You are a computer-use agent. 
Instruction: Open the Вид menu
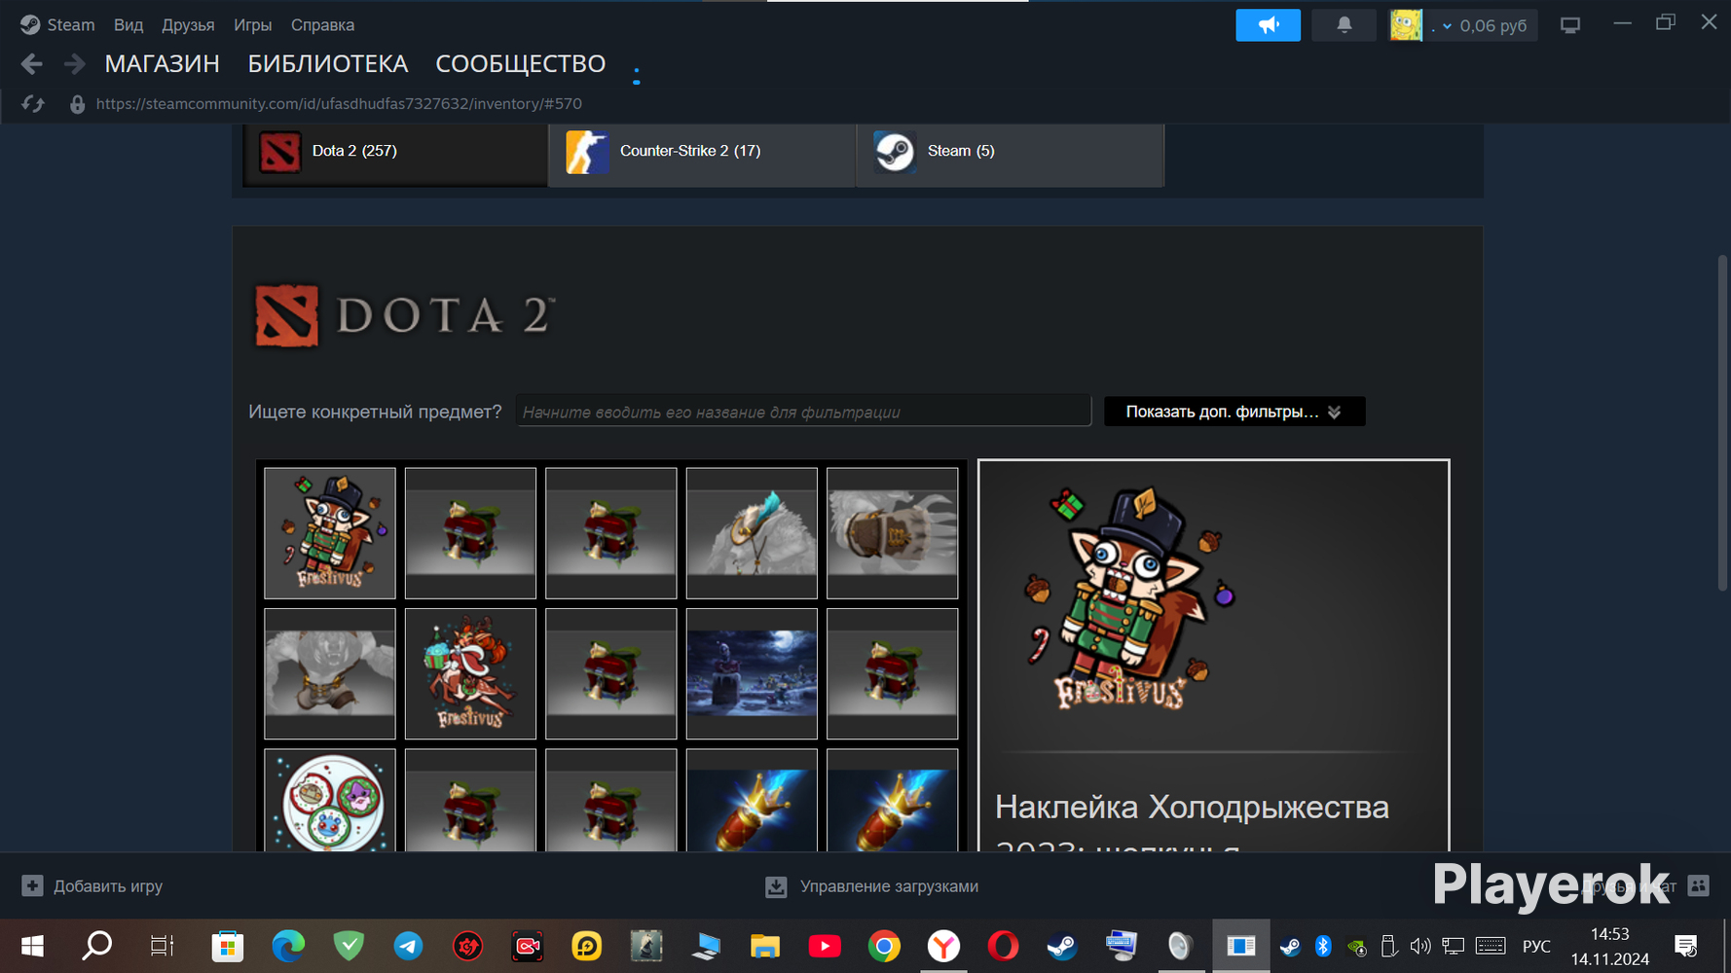(x=128, y=25)
